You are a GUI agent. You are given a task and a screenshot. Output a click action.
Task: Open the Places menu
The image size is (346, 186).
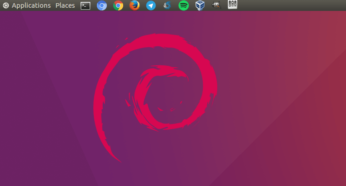click(x=65, y=5)
